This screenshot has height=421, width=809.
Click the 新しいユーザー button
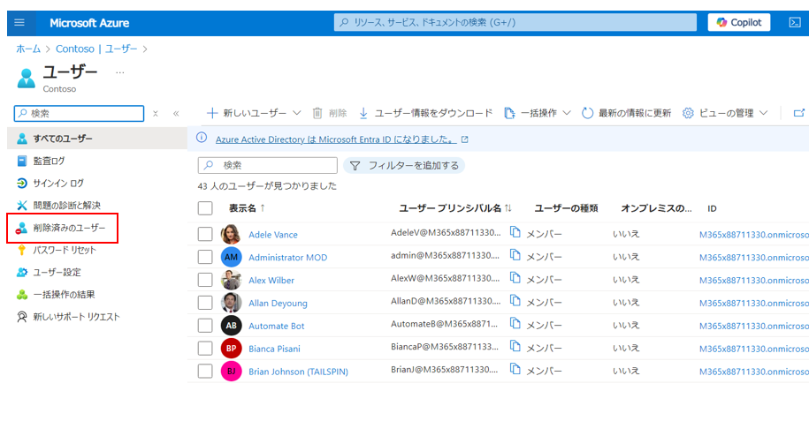[x=247, y=113]
